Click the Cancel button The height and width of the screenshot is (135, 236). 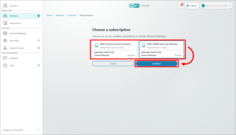[x=113, y=64]
